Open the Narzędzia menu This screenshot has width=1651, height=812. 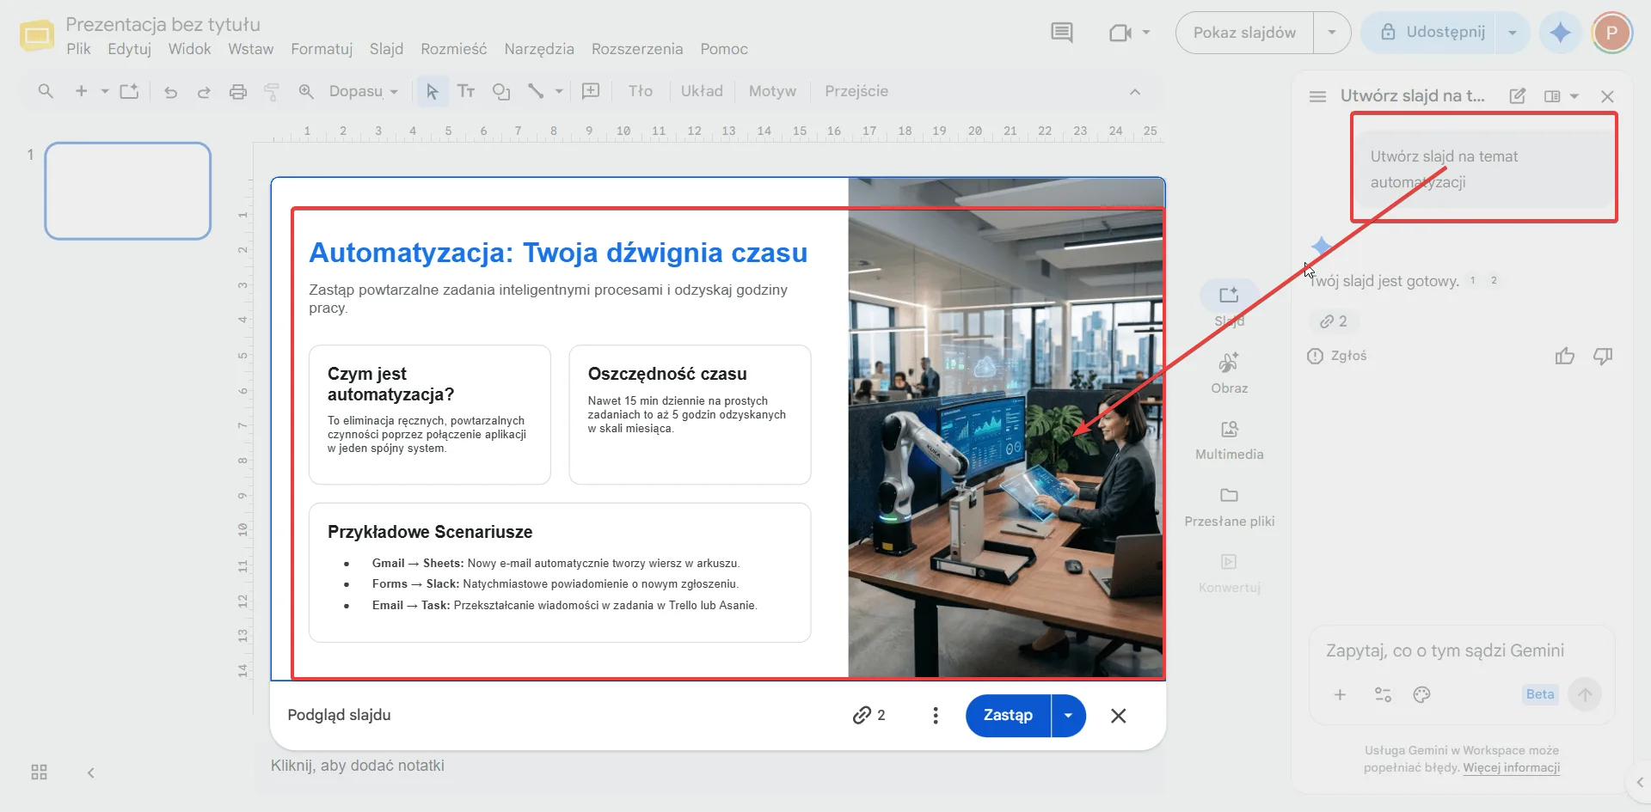539,49
